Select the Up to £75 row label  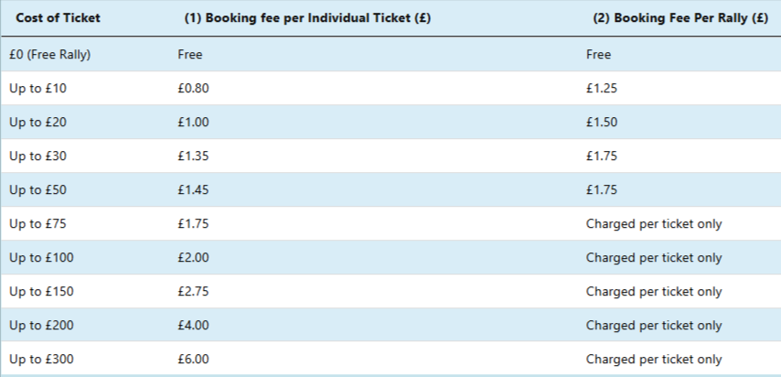37,223
